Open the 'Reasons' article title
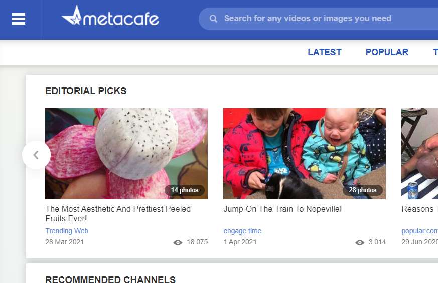Image resolution: width=438 pixels, height=283 pixels. 419,209
